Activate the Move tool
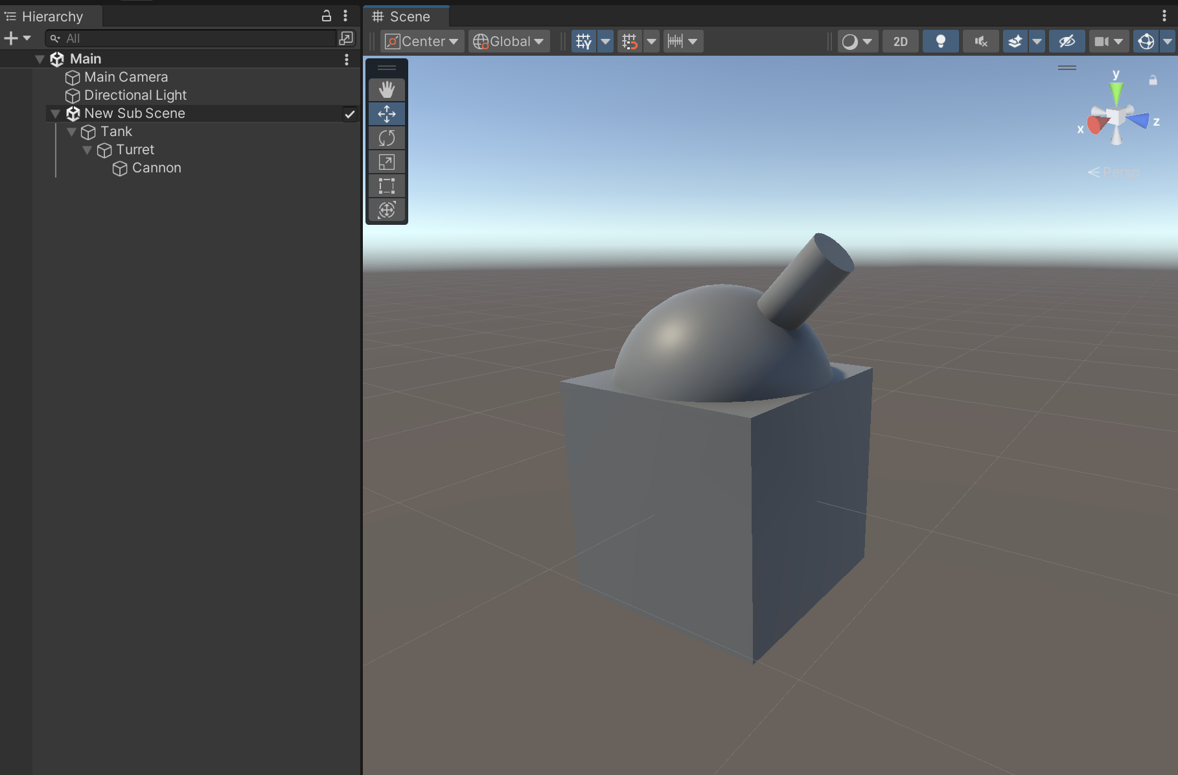This screenshot has height=775, width=1178. tap(387, 114)
